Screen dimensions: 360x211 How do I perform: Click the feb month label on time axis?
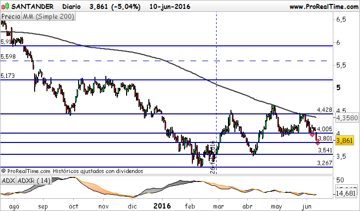tap(190, 206)
